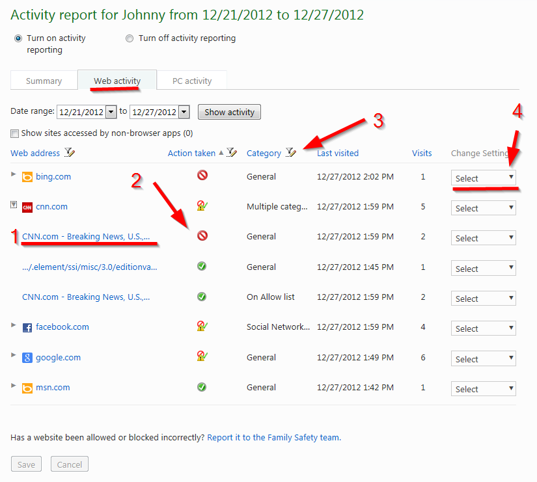Switch to the PC activity tab

(192, 81)
